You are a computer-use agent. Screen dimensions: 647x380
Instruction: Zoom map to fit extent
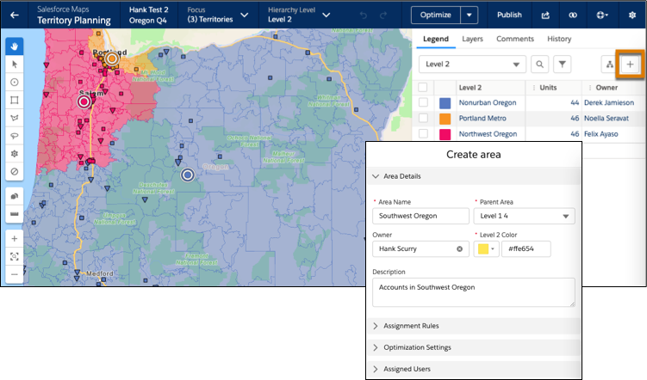[x=15, y=256]
